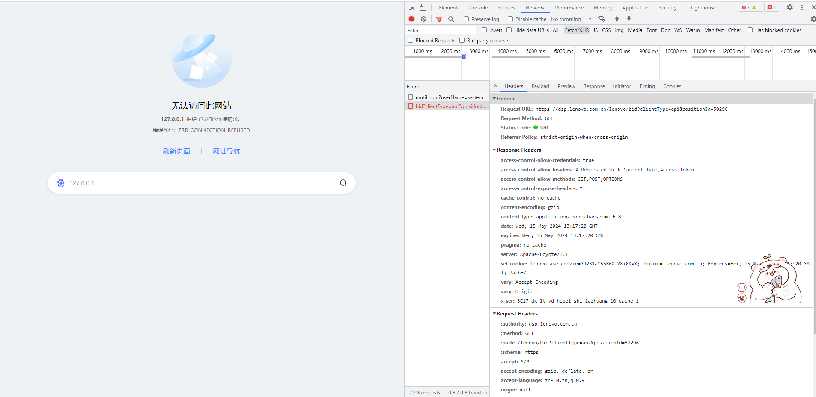Activate the inspect element picker icon
The width and height of the screenshot is (816, 397).
(x=411, y=7)
